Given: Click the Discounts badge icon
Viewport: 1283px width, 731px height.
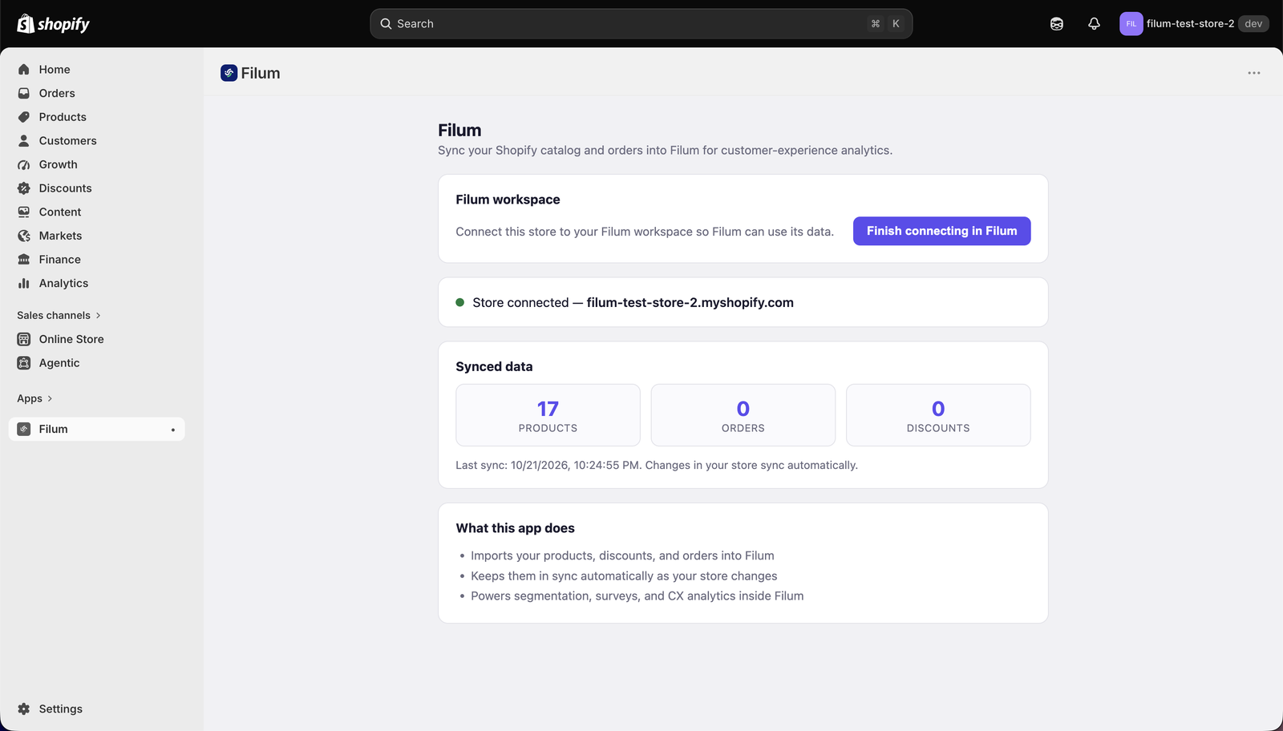Looking at the screenshot, I should pos(24,188).
